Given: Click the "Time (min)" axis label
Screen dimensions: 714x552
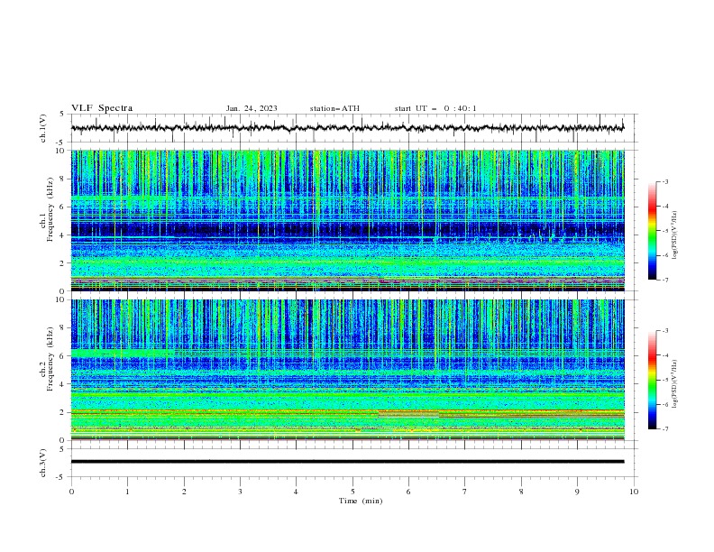Looking at the screenshot, I should point(361,501).
